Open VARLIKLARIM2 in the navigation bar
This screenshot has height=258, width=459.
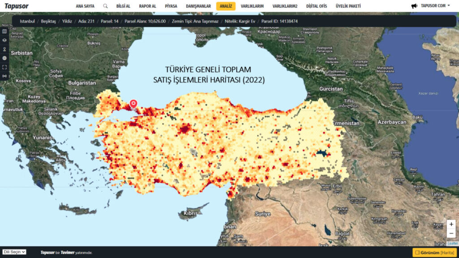pyautogui.click(x=285, y=6)
